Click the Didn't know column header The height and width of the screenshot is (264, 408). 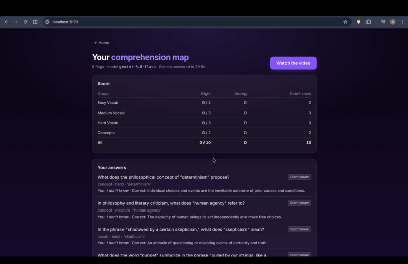tap(300, 94)
